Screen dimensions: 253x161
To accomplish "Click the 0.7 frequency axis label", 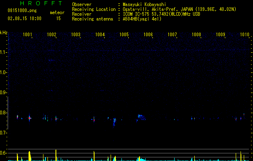I will pos(3,133).
